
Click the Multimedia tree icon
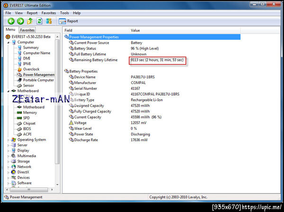[x=14, y=156]
